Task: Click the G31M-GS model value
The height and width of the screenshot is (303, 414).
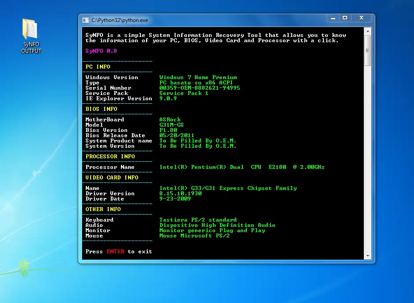Action: [171, 125]
